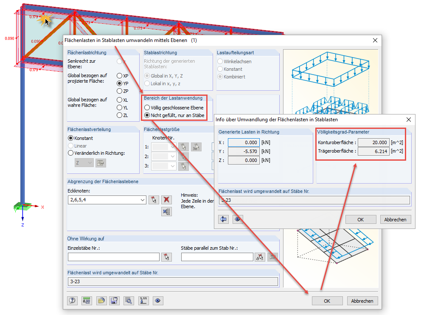Viewport: 421px width, 315px height.
Task: Show graphic preview via eye icon in main dialog
Action: click(157, 301)
